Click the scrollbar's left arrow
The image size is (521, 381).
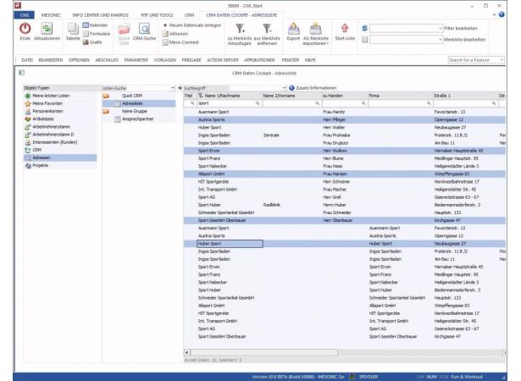(x=186, y=352)
